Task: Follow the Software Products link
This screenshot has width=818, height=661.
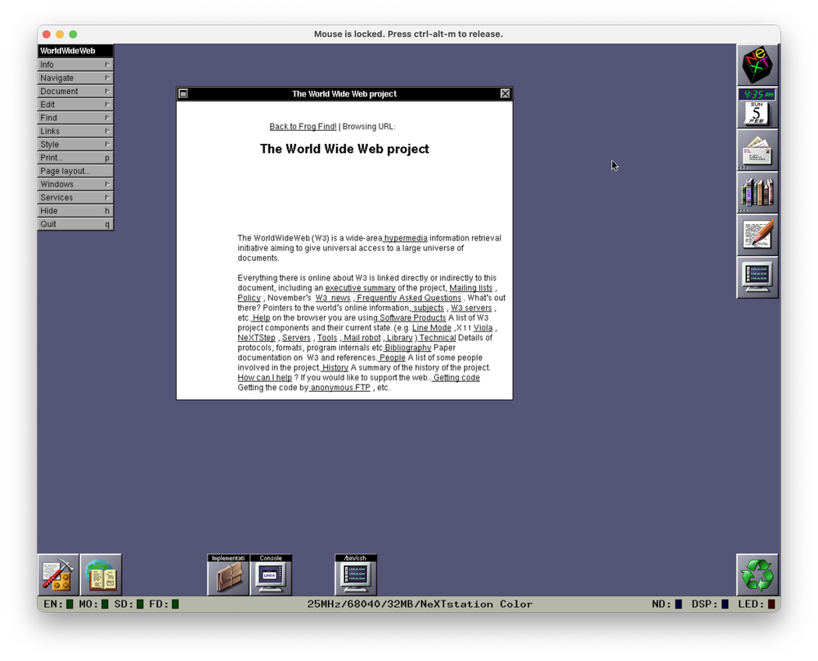Action: pyautogui.click(x=412, y=317)
